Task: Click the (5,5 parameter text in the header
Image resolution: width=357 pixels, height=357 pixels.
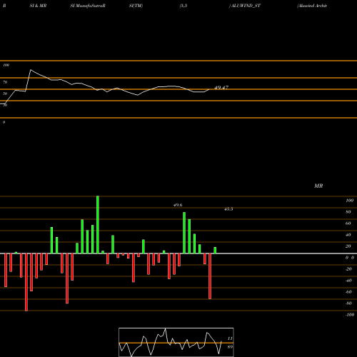Action: [x=183, y=6]
